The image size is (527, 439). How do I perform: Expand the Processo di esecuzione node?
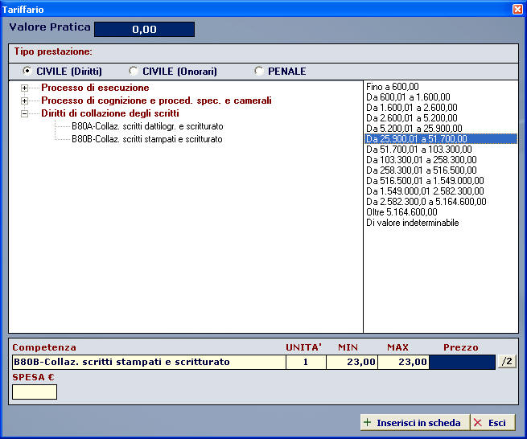pyautogui.click(x=24, y=88)
